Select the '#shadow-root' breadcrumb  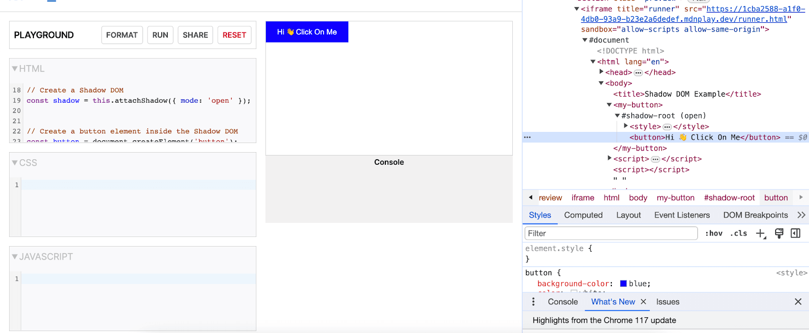729,198
